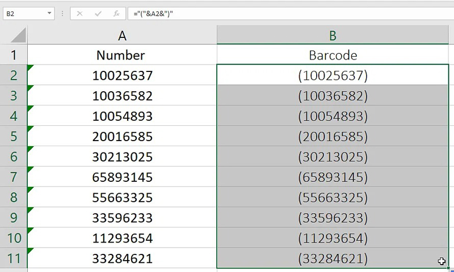The width and height of the screenshot is (454, 272).
Task: Click the Number header cell
Action: 121,55
